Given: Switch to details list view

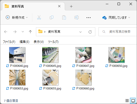Looking at the screenshot, I should pyautogui.click(x=127, y=101).
